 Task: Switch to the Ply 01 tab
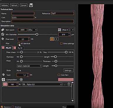pos(7,48)
